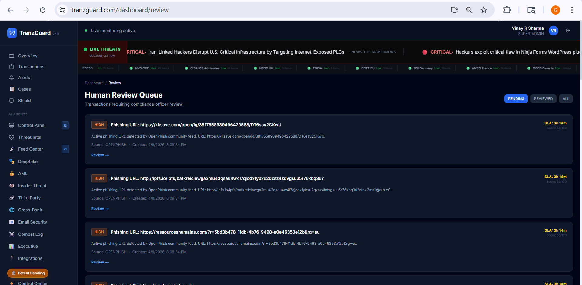Click the ENISA feed entry

tap(323, 68)
